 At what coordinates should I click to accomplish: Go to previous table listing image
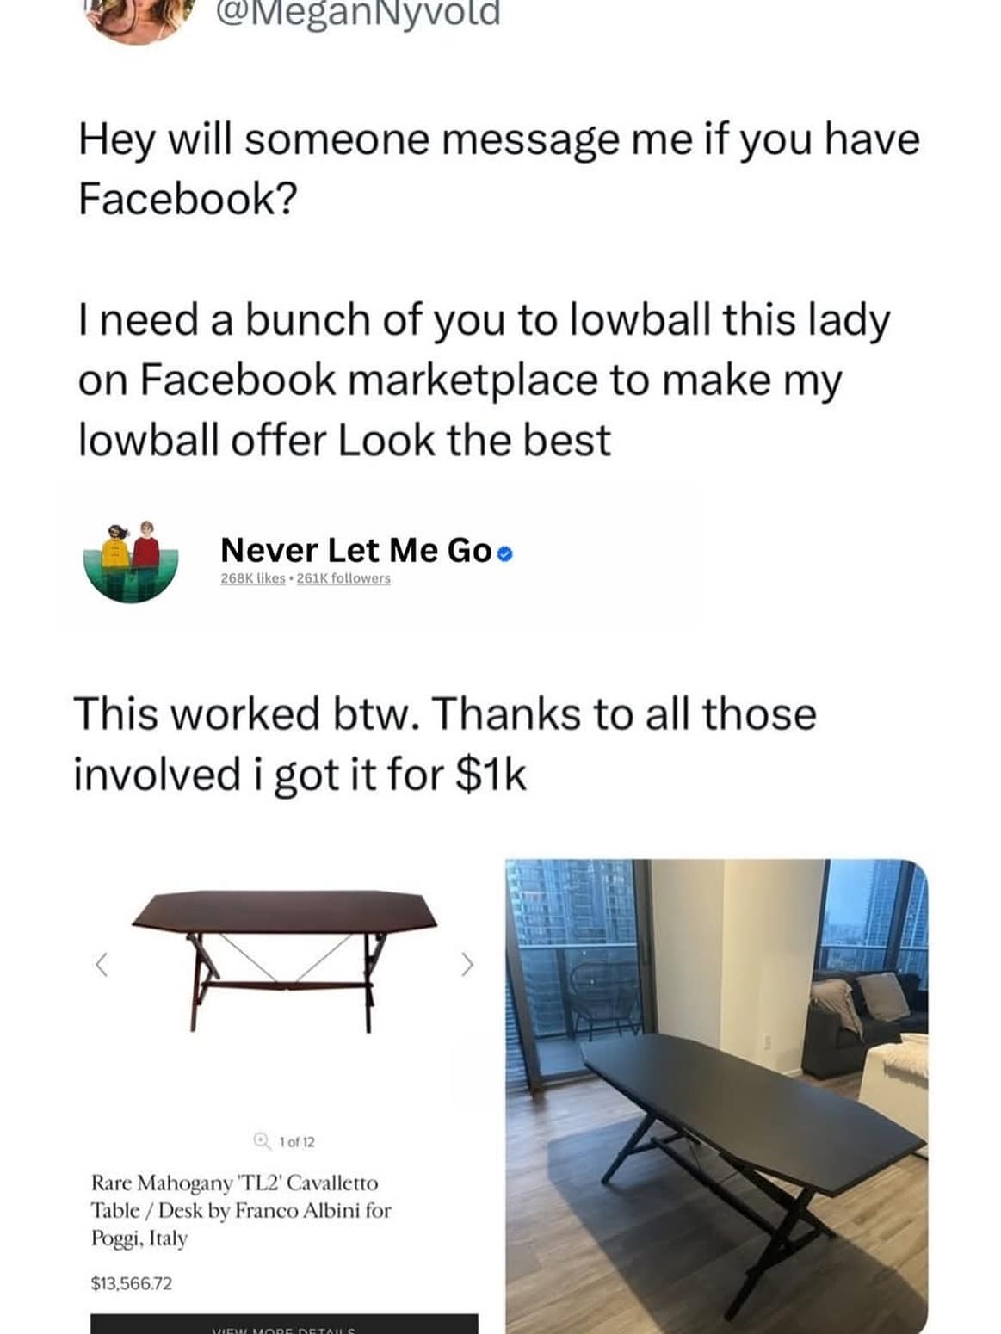pos(102,966)
